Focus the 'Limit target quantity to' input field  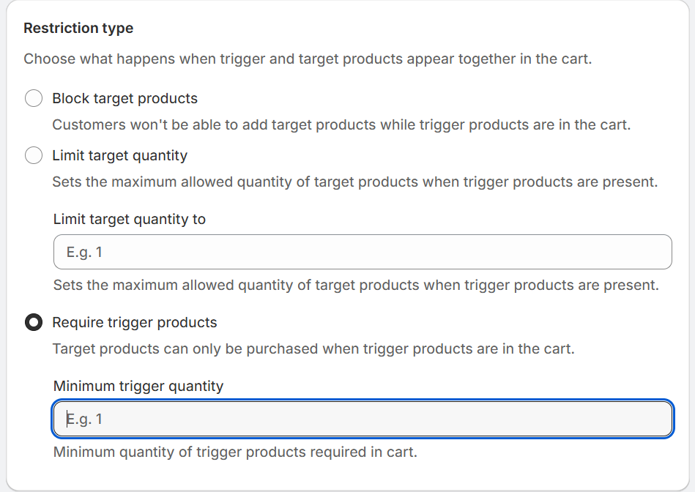point(363,252)
